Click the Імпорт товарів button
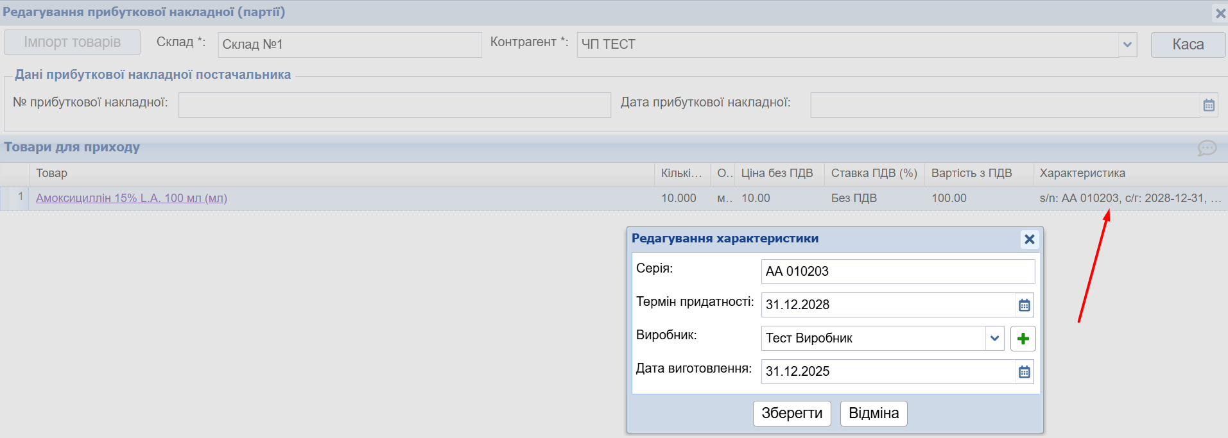This screenshot has height=438, width=1228. (72, 42)
